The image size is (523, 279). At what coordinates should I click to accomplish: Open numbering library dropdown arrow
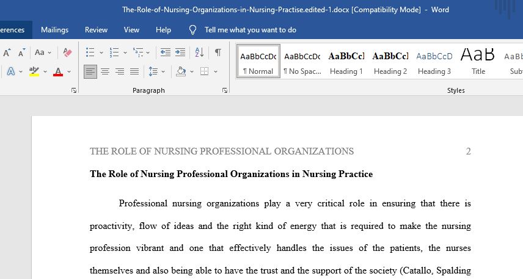[x=125, y=53]
